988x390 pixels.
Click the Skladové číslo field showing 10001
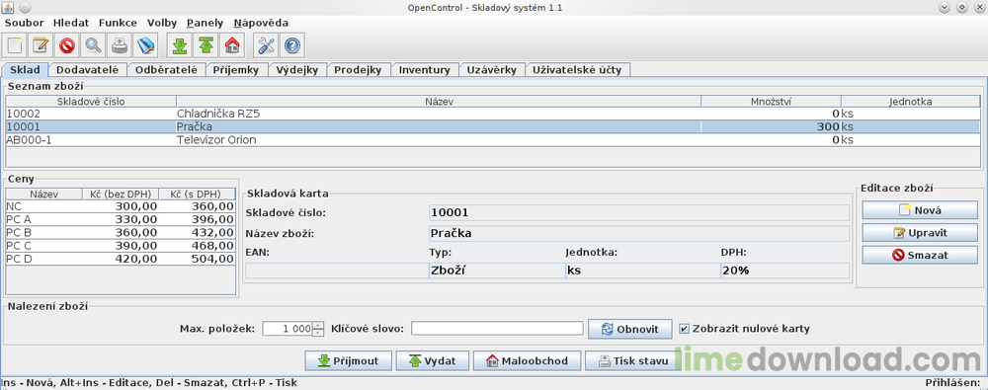(x=639, y=213)
